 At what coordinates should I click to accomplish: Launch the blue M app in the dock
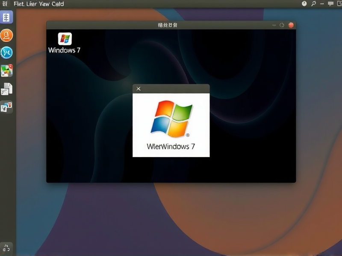6,53
